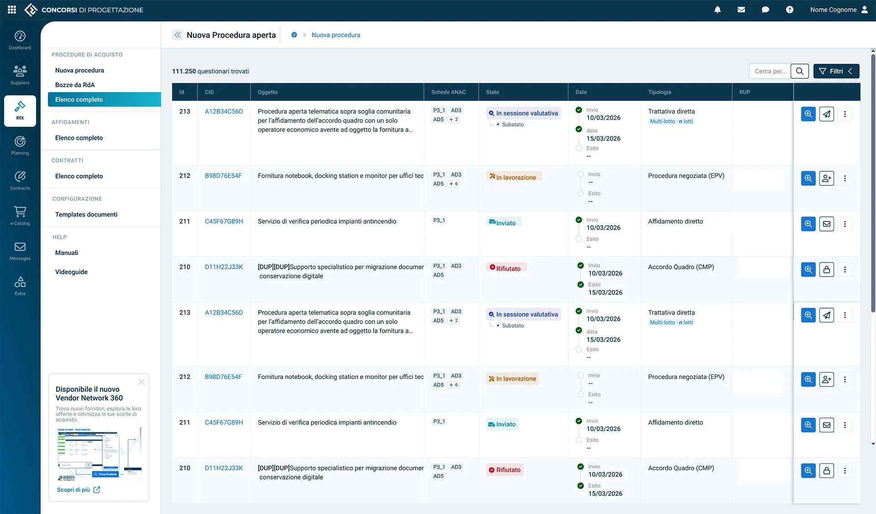Click the page vertical scrollbar
The width and height of the screenshot is (876, 514).
873,182
